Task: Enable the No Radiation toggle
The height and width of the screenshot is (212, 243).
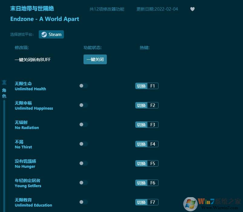Action: tap(83, 124)
